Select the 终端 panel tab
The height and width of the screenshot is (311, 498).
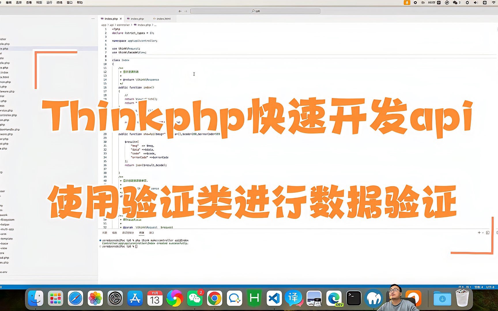pyautogui.click(x=142, y=233)
